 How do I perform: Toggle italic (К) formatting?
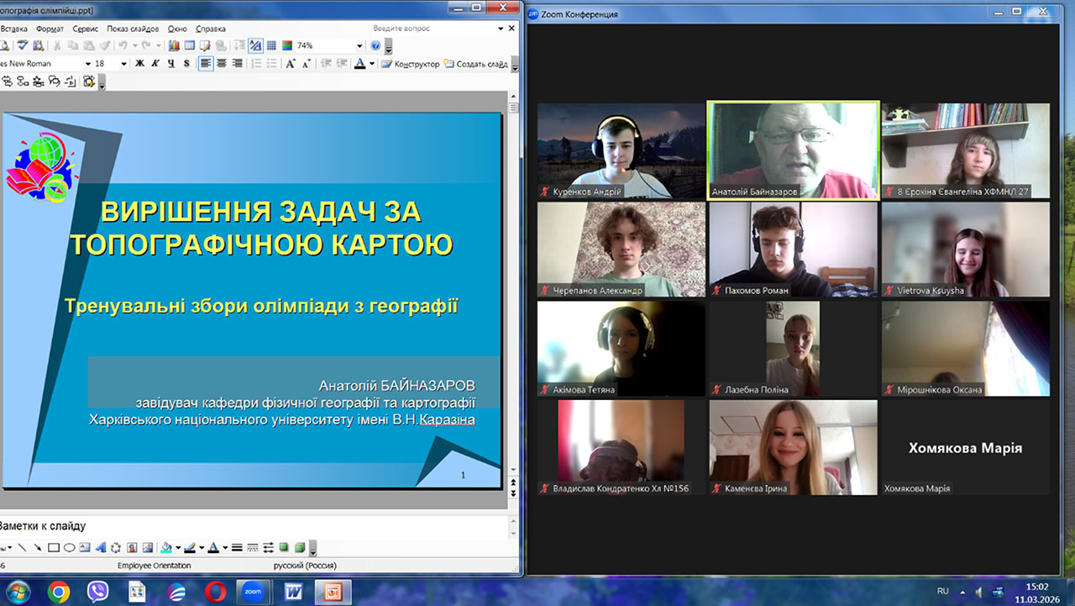click(155, 64)
